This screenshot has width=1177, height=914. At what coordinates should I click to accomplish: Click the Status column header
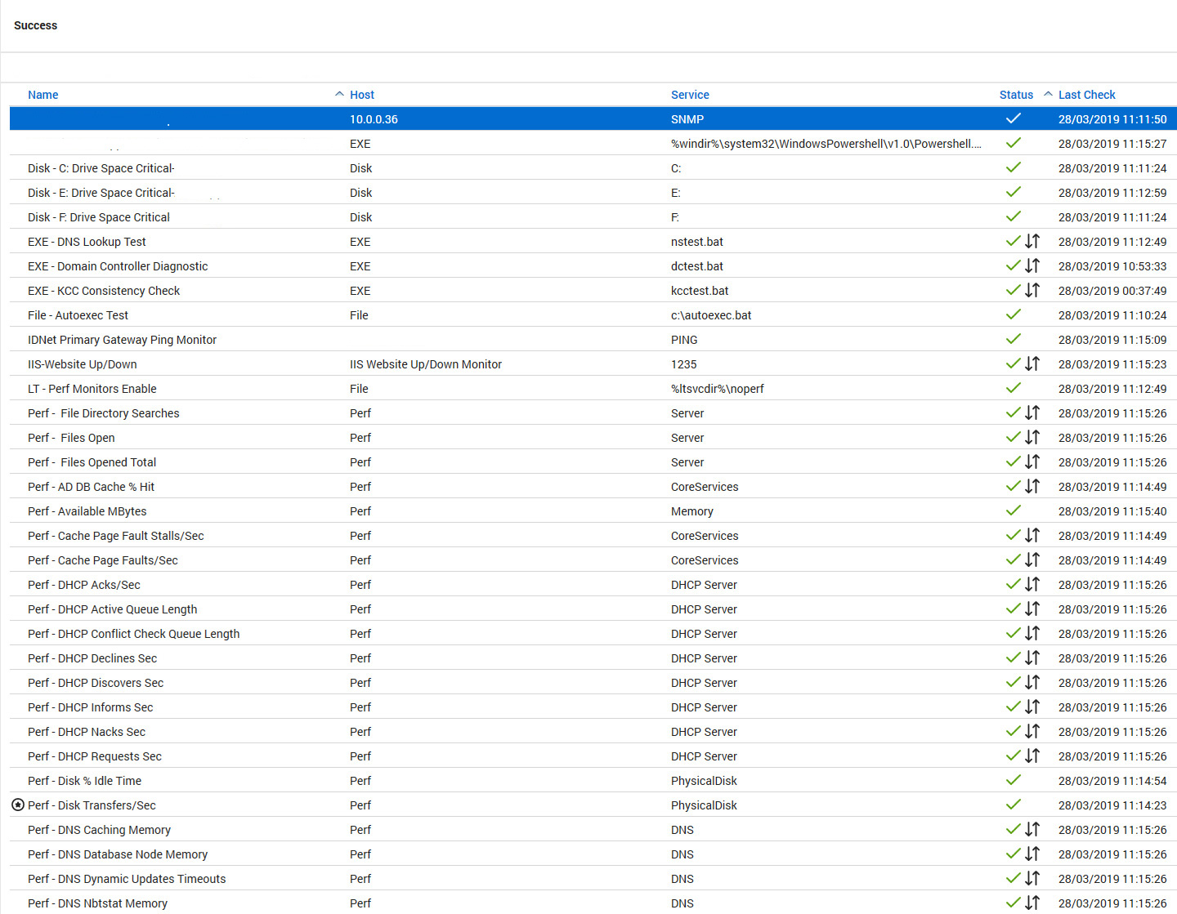(x=1016, y=95)
